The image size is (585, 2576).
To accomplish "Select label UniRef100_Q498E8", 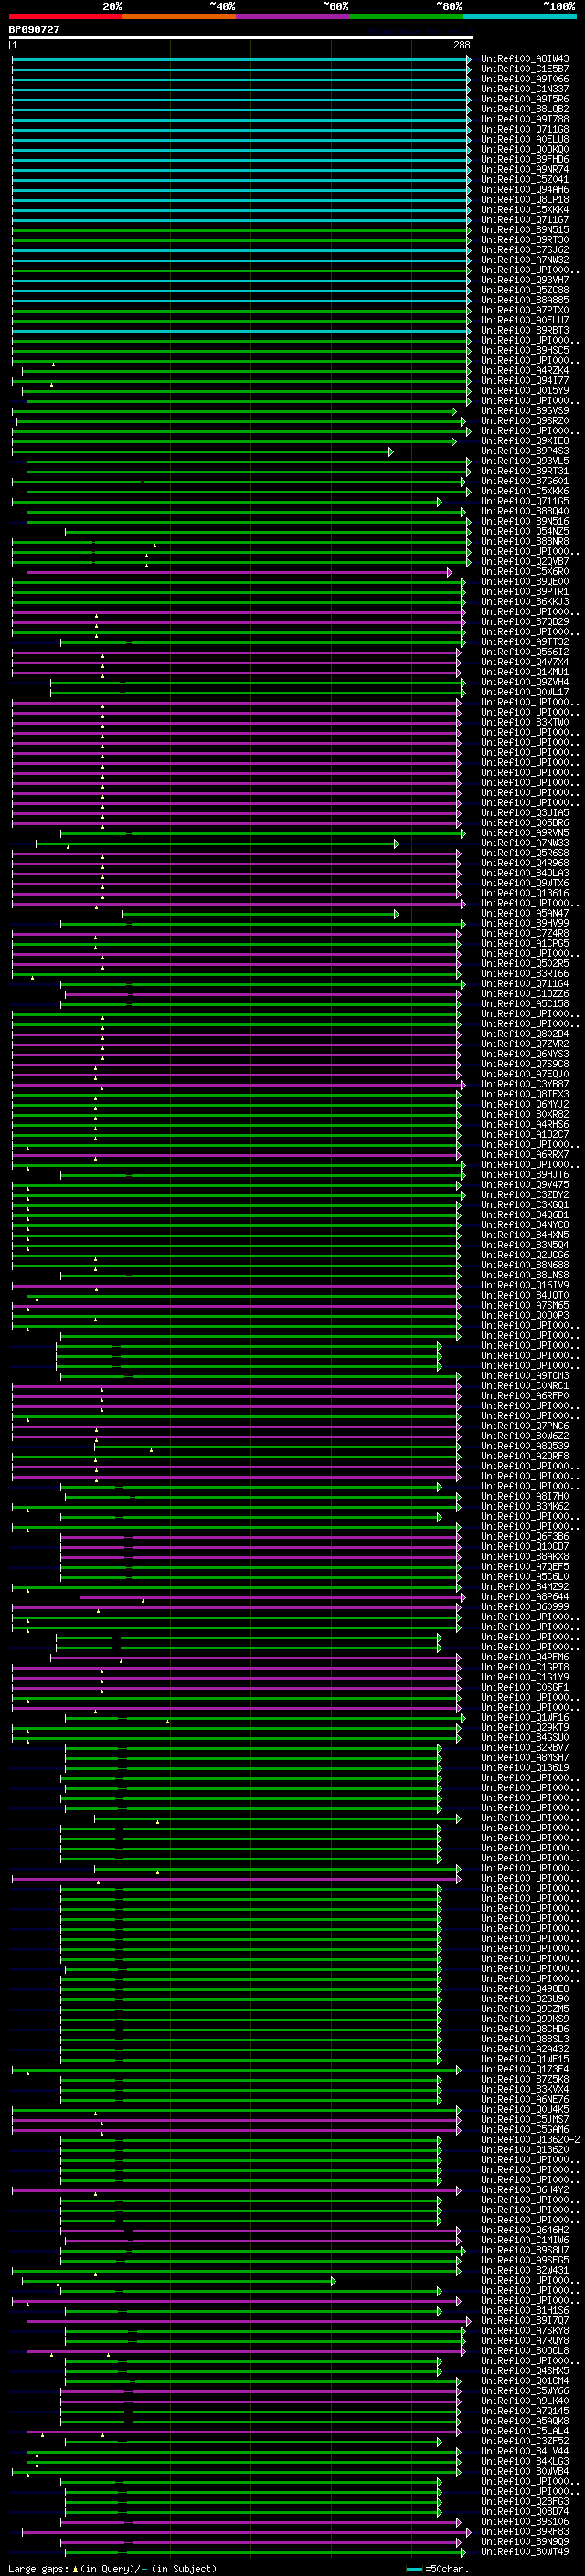I will [524, 1988].
